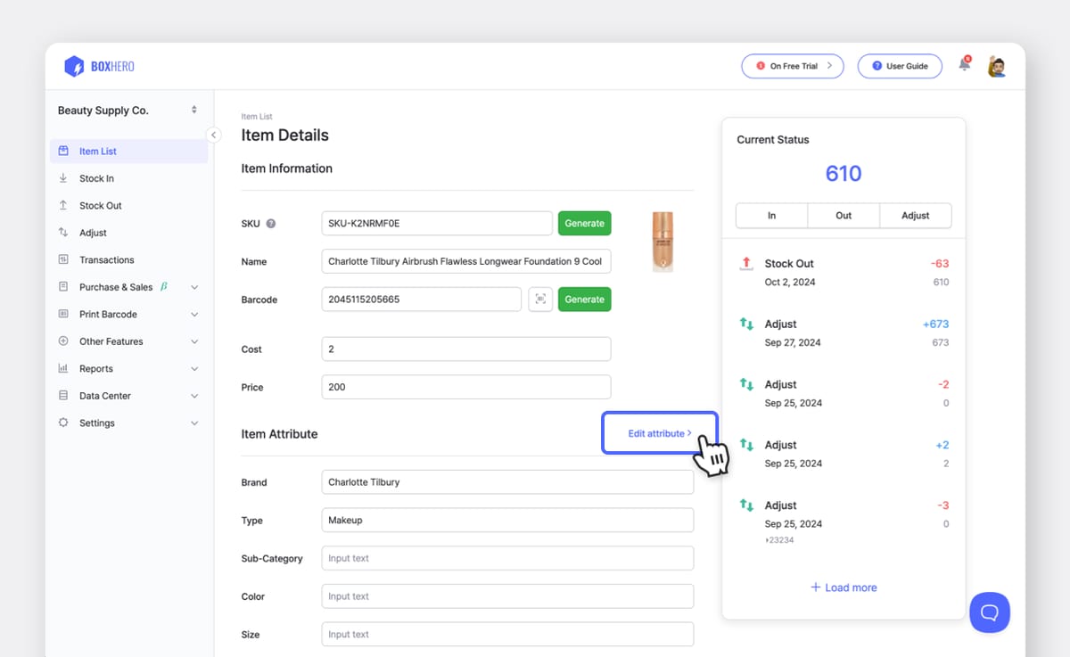Collapse the sidebar with the chevron arrow
The height and width of the screenshot is (657, 1070).
coord(214,134)
